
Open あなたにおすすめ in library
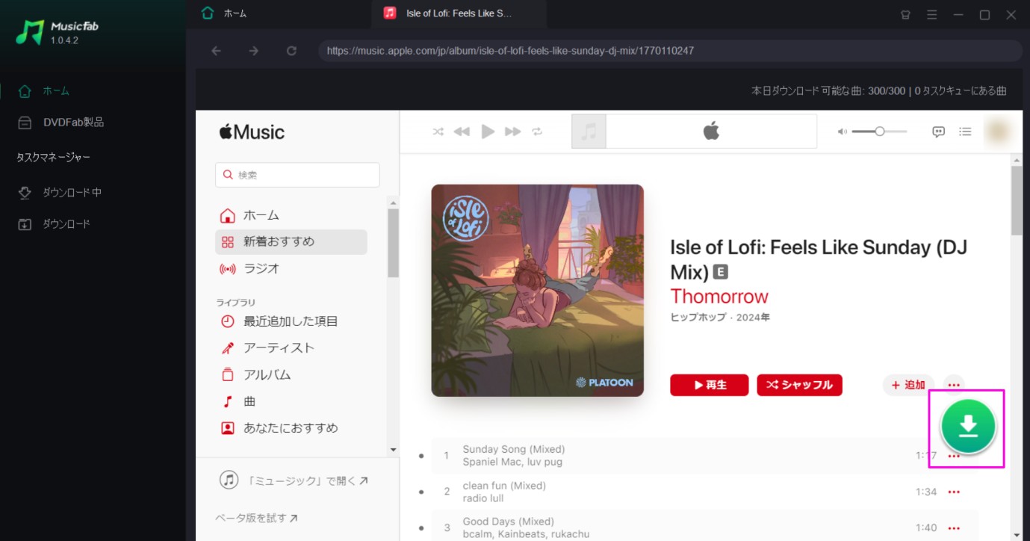291,428
